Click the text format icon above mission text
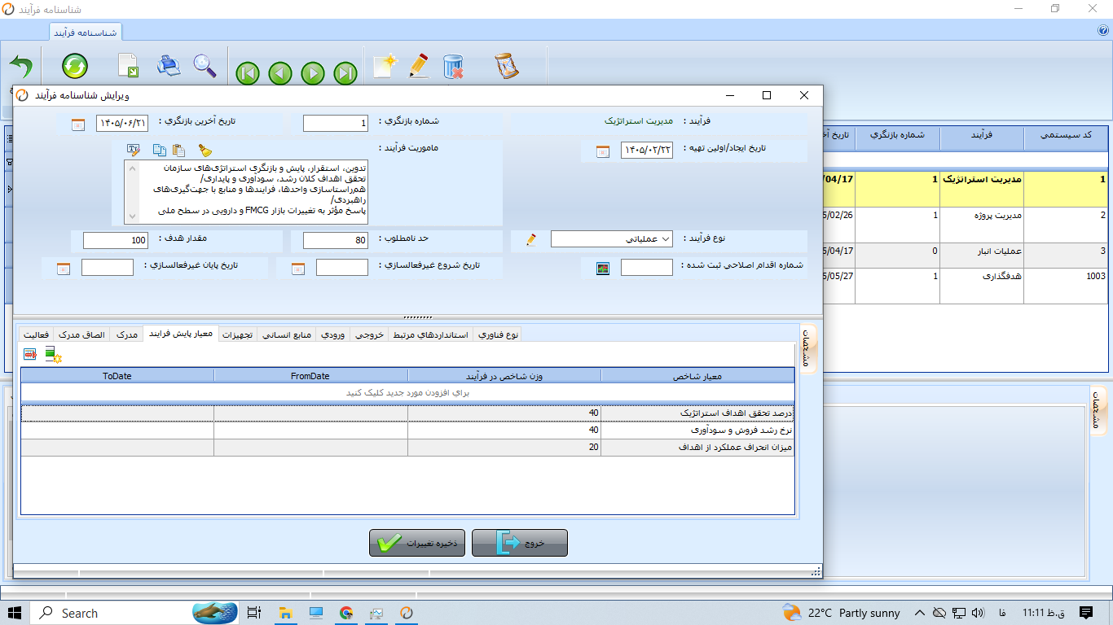The image size is (1113, 625). tap(134, 150)
